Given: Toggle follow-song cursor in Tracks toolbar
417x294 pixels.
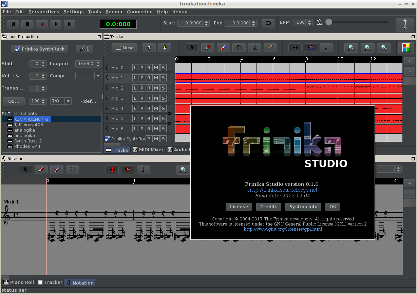Looking at the screenshot, I should pos(295,48).
